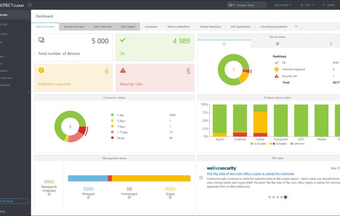Viewport: 340px width, 216px height.
Task: Click the 50 Unmanaged count
Action: coord(129,189)
